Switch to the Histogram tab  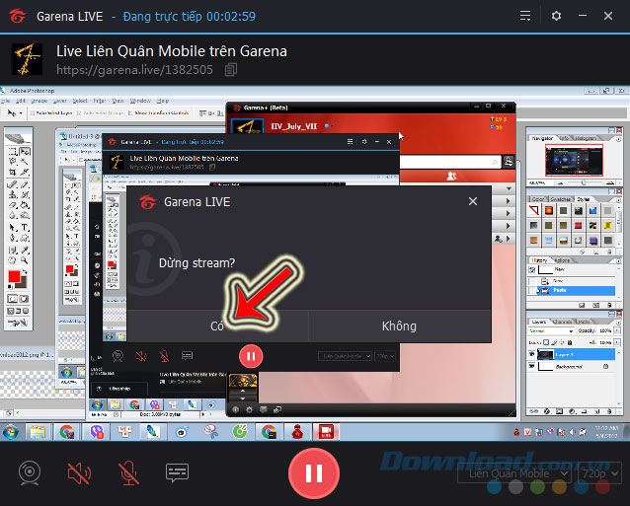click(x=585, y=138)
